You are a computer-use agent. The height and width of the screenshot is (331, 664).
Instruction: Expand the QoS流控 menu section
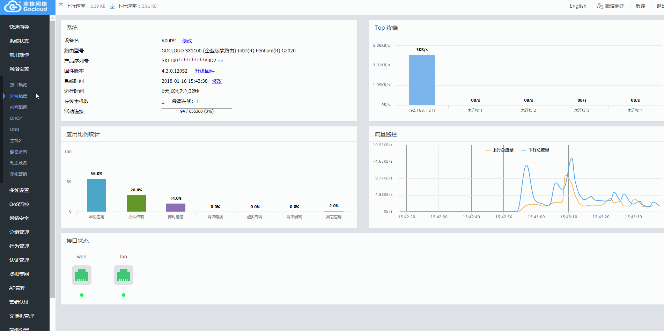tap(19, 204)
